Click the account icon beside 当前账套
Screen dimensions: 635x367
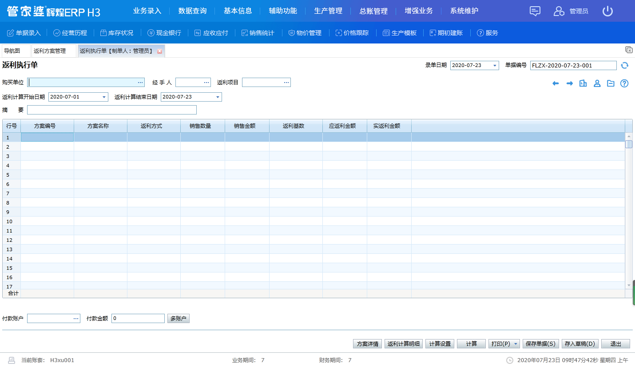[12, 360]
